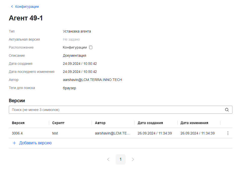
Task: Copy the Расположение value using clipboard icon
Action: click(x=91, y=47)
